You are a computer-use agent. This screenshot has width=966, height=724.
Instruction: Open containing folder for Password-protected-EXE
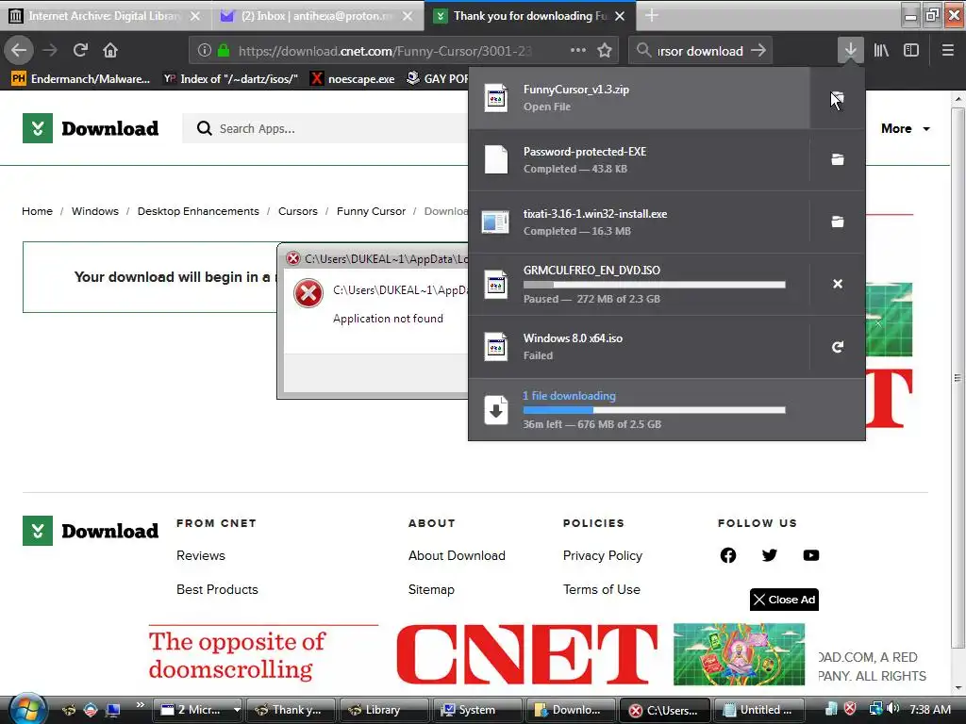pyautogui.click(x=838, y=160)
